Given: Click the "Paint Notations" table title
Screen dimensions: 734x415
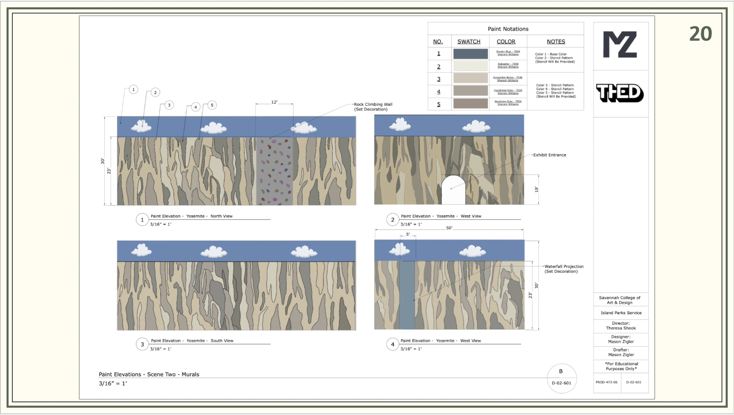Looking at the screenshot, I should coord(508,29).
